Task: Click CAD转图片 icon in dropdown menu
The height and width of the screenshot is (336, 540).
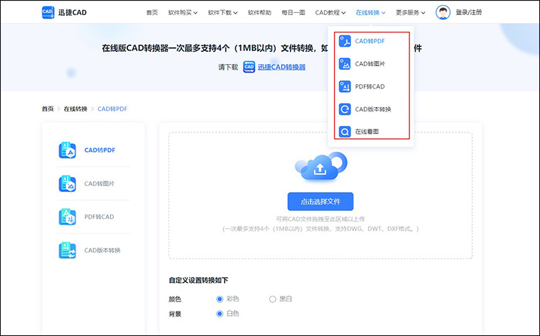Action: click(345, 64)
